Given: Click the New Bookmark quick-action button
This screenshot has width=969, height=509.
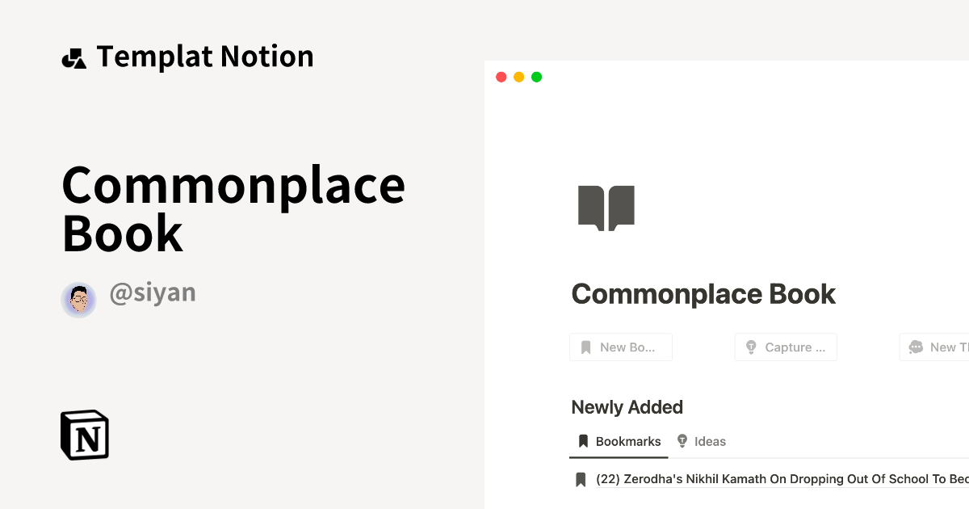Looking at the screenshot, I should point(621,347).
